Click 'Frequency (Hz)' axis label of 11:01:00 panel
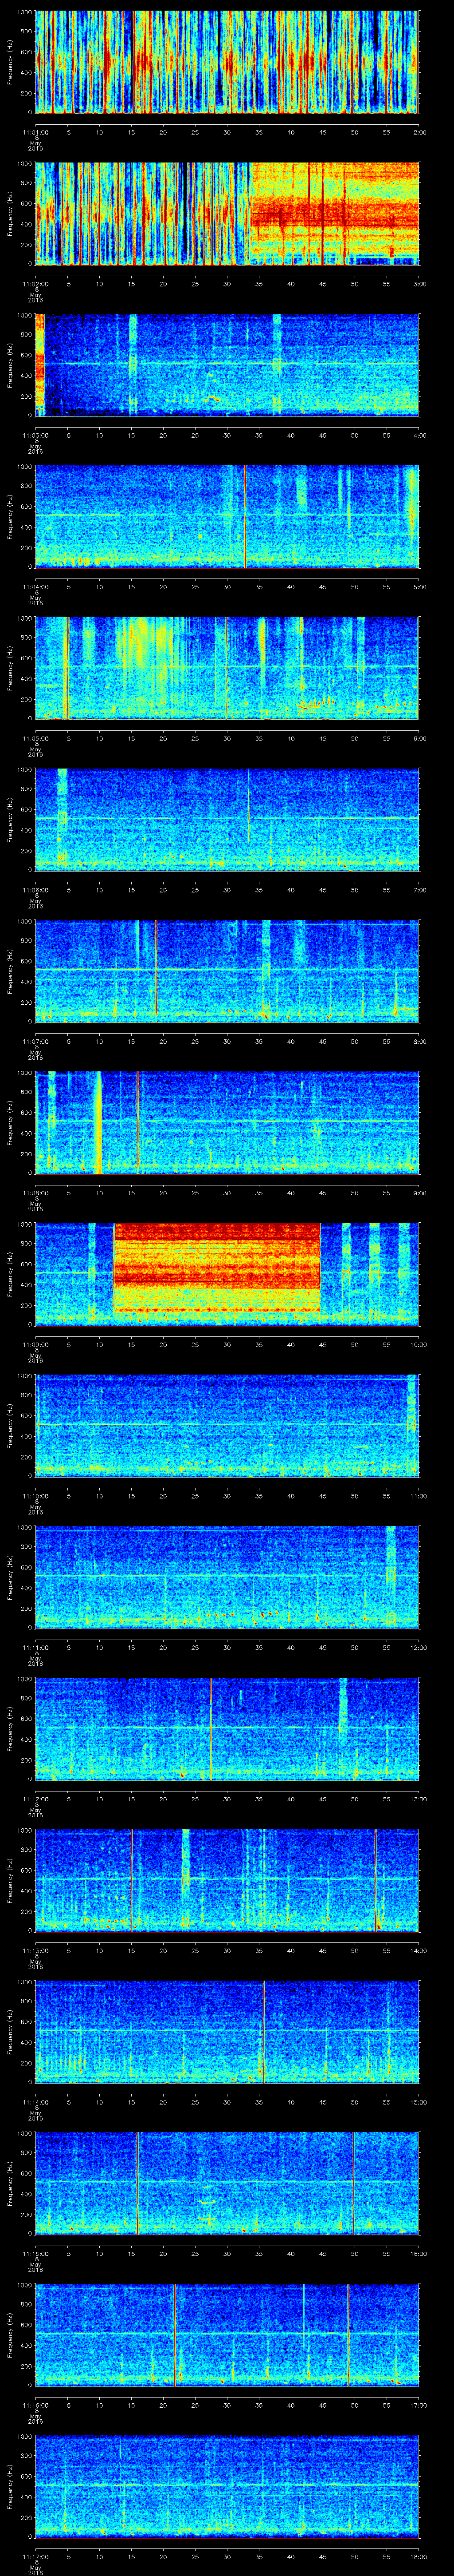The width and height of the screenshot is (454, 2576). tap(10, 62)
